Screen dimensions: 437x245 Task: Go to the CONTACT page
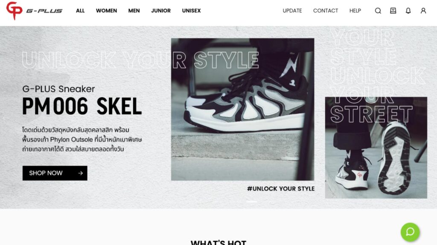coord(326,11)
